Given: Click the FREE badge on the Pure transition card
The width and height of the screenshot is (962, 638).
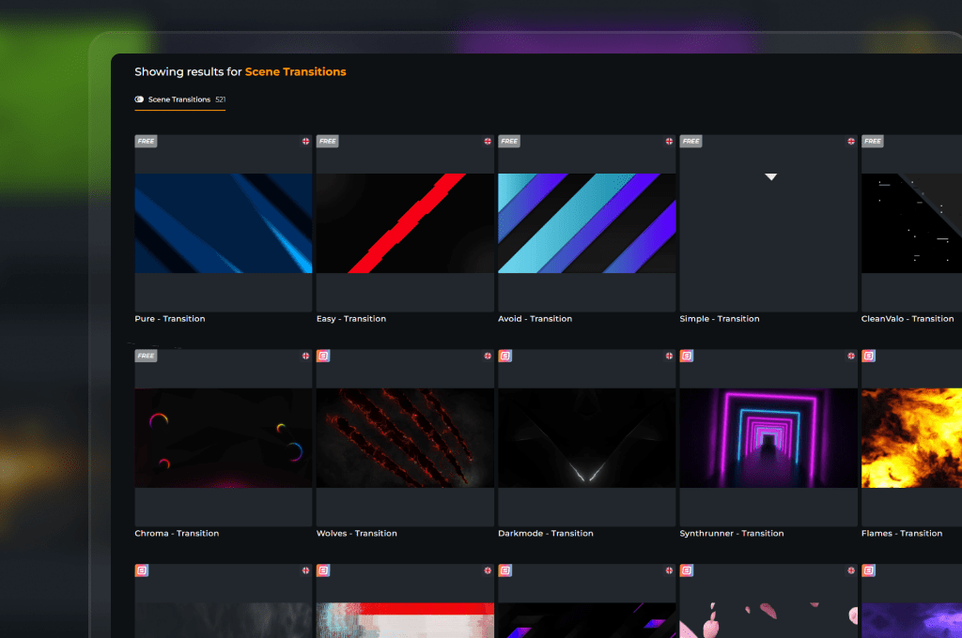Looking at the screenshot, I should 146,142.
